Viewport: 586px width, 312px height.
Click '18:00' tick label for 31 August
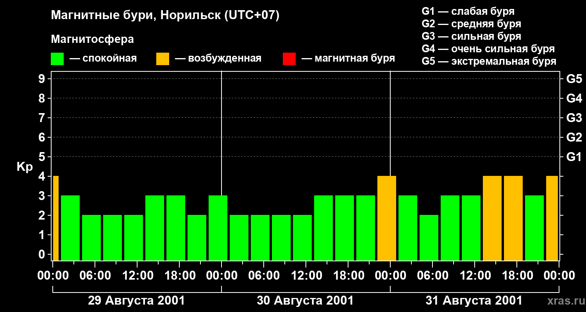click(x=517, y=275)
